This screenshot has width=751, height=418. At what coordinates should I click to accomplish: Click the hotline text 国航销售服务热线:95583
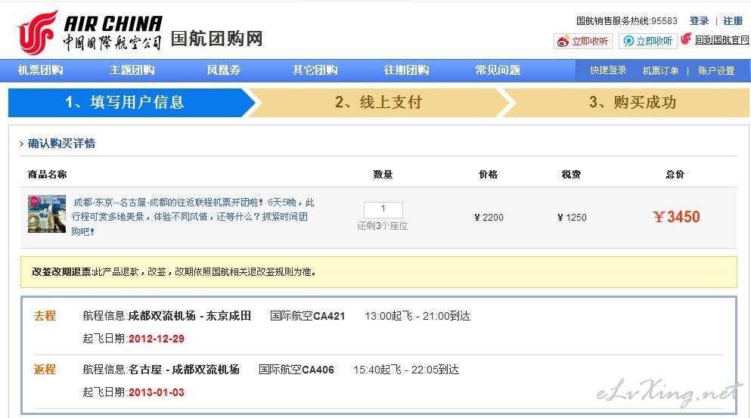[626, 21]
